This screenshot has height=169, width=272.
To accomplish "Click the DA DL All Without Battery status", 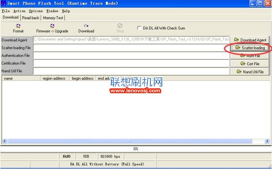I will 107,164.
